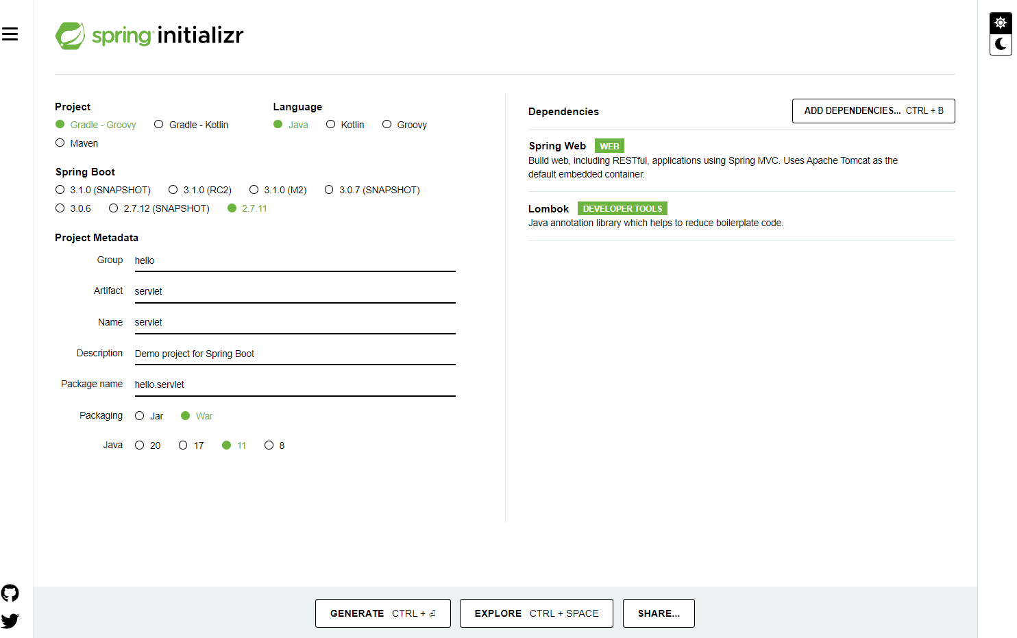The width and height of the screenshot is (1017, 638).
Task: Select Gradle - Groovy project type
Action: (x=96, y=125)
